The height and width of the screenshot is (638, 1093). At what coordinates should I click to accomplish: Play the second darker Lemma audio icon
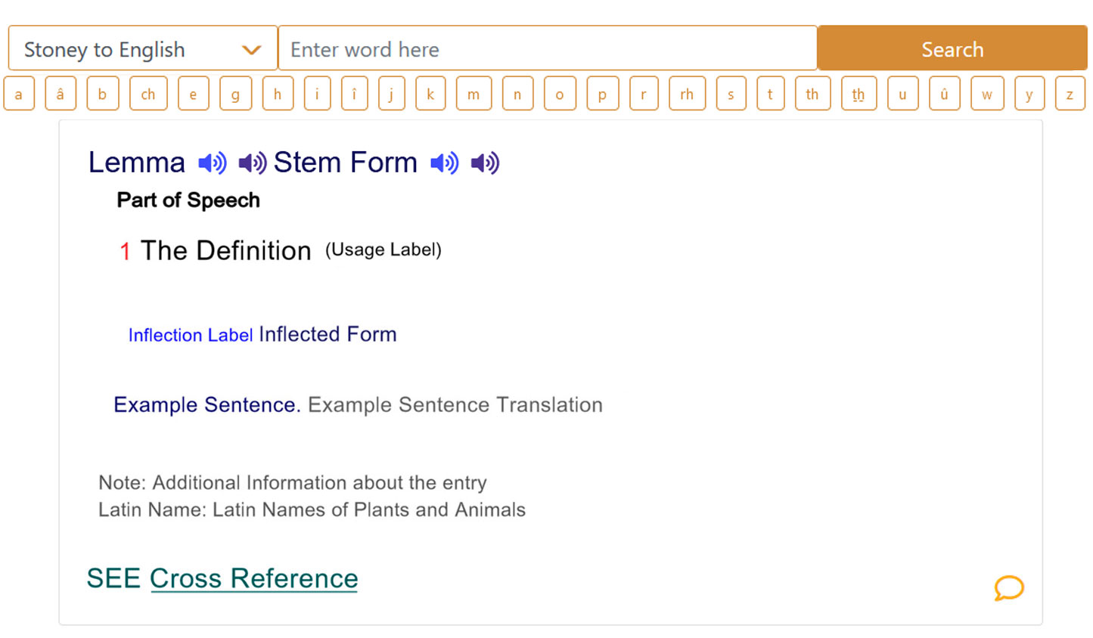[252, 163]
